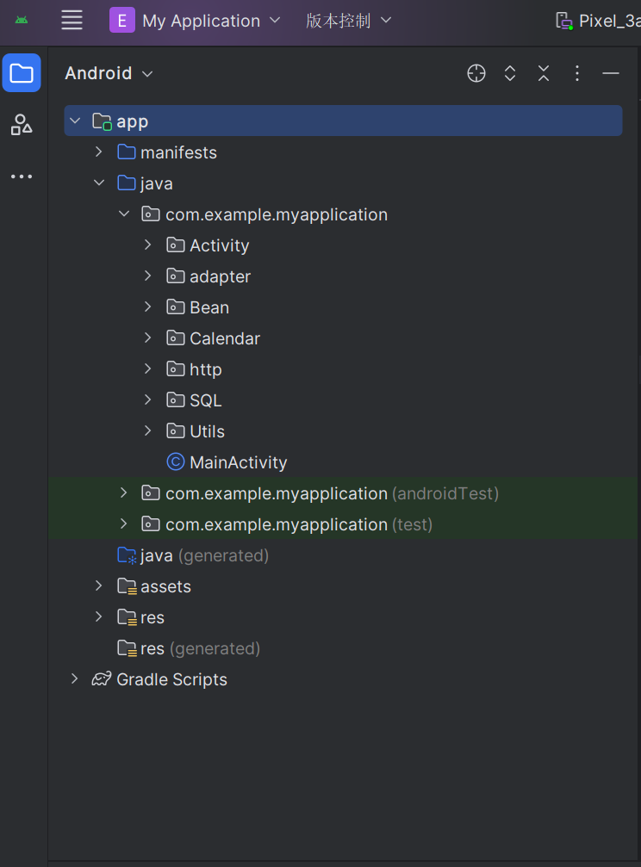Click the select opened file target icon

coord(476,73)
